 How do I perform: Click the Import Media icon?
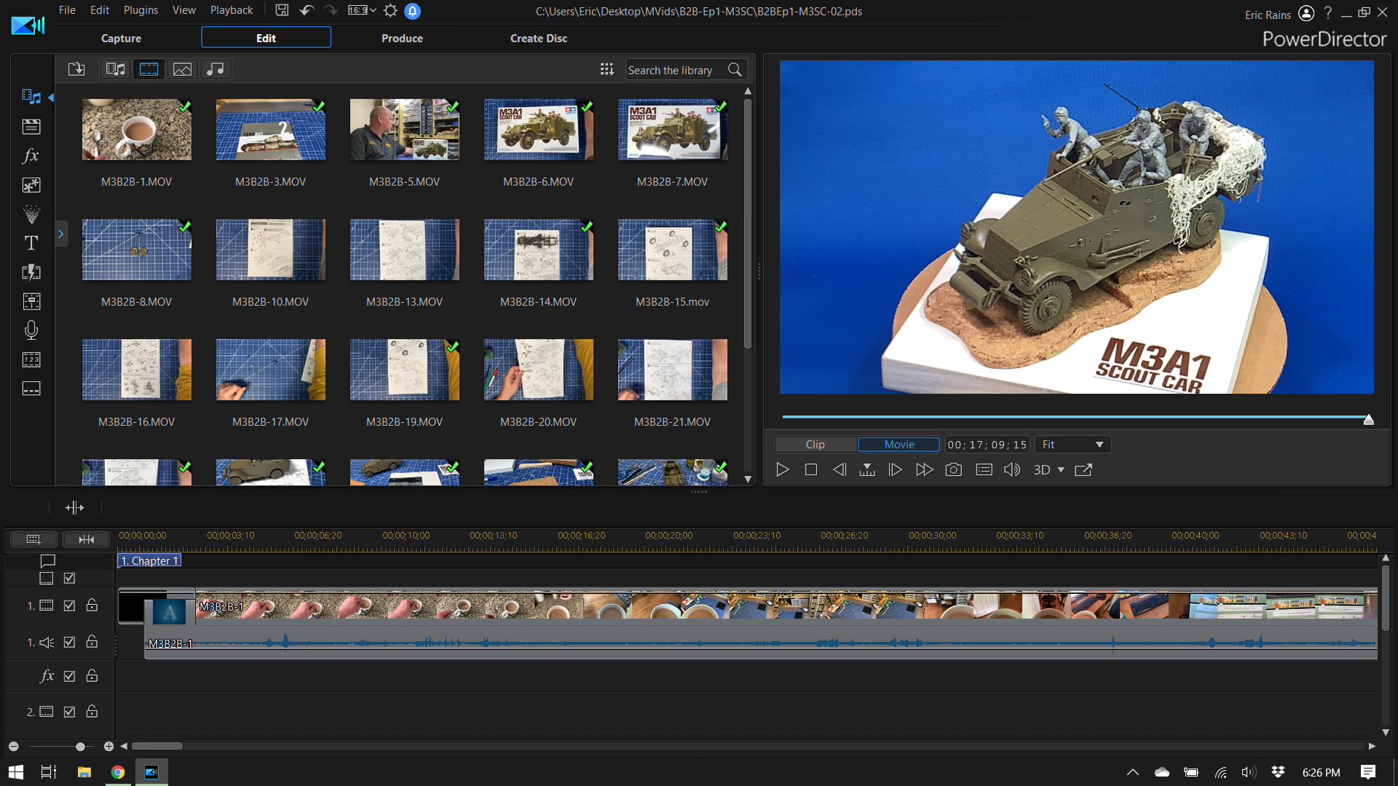pos(76,69)
